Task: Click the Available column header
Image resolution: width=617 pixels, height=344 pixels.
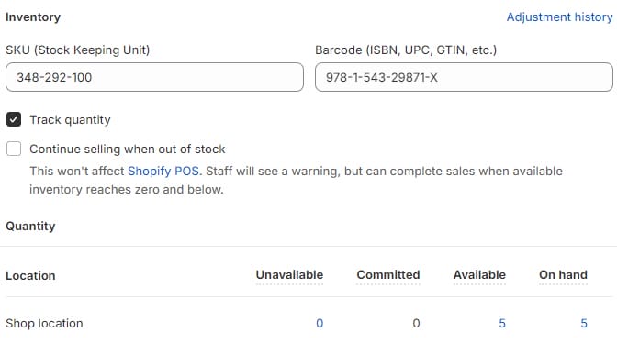Action: (x=479, y=275)
